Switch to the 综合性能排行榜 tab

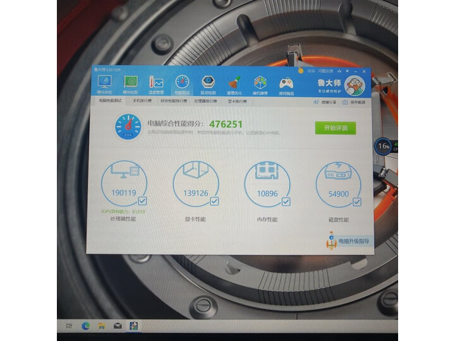pyautogui.click(x=174, y=101)
